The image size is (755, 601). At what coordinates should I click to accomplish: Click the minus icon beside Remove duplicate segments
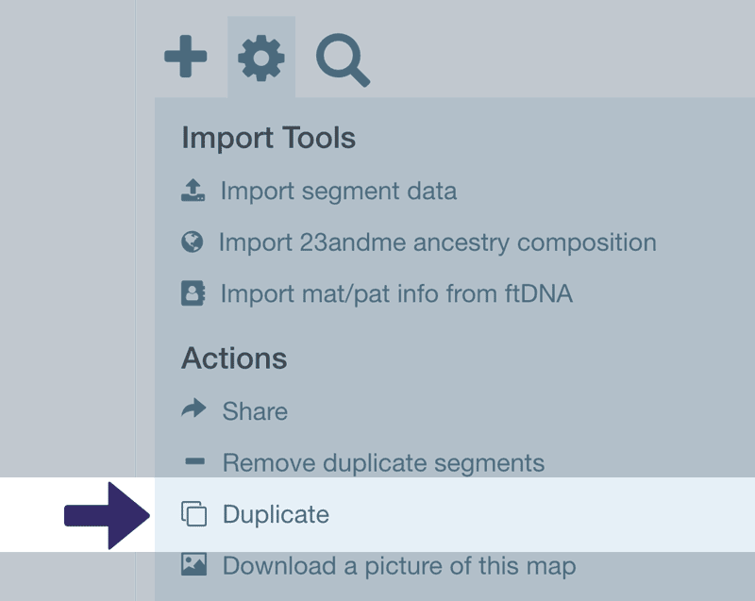click(x=193, y=462)
